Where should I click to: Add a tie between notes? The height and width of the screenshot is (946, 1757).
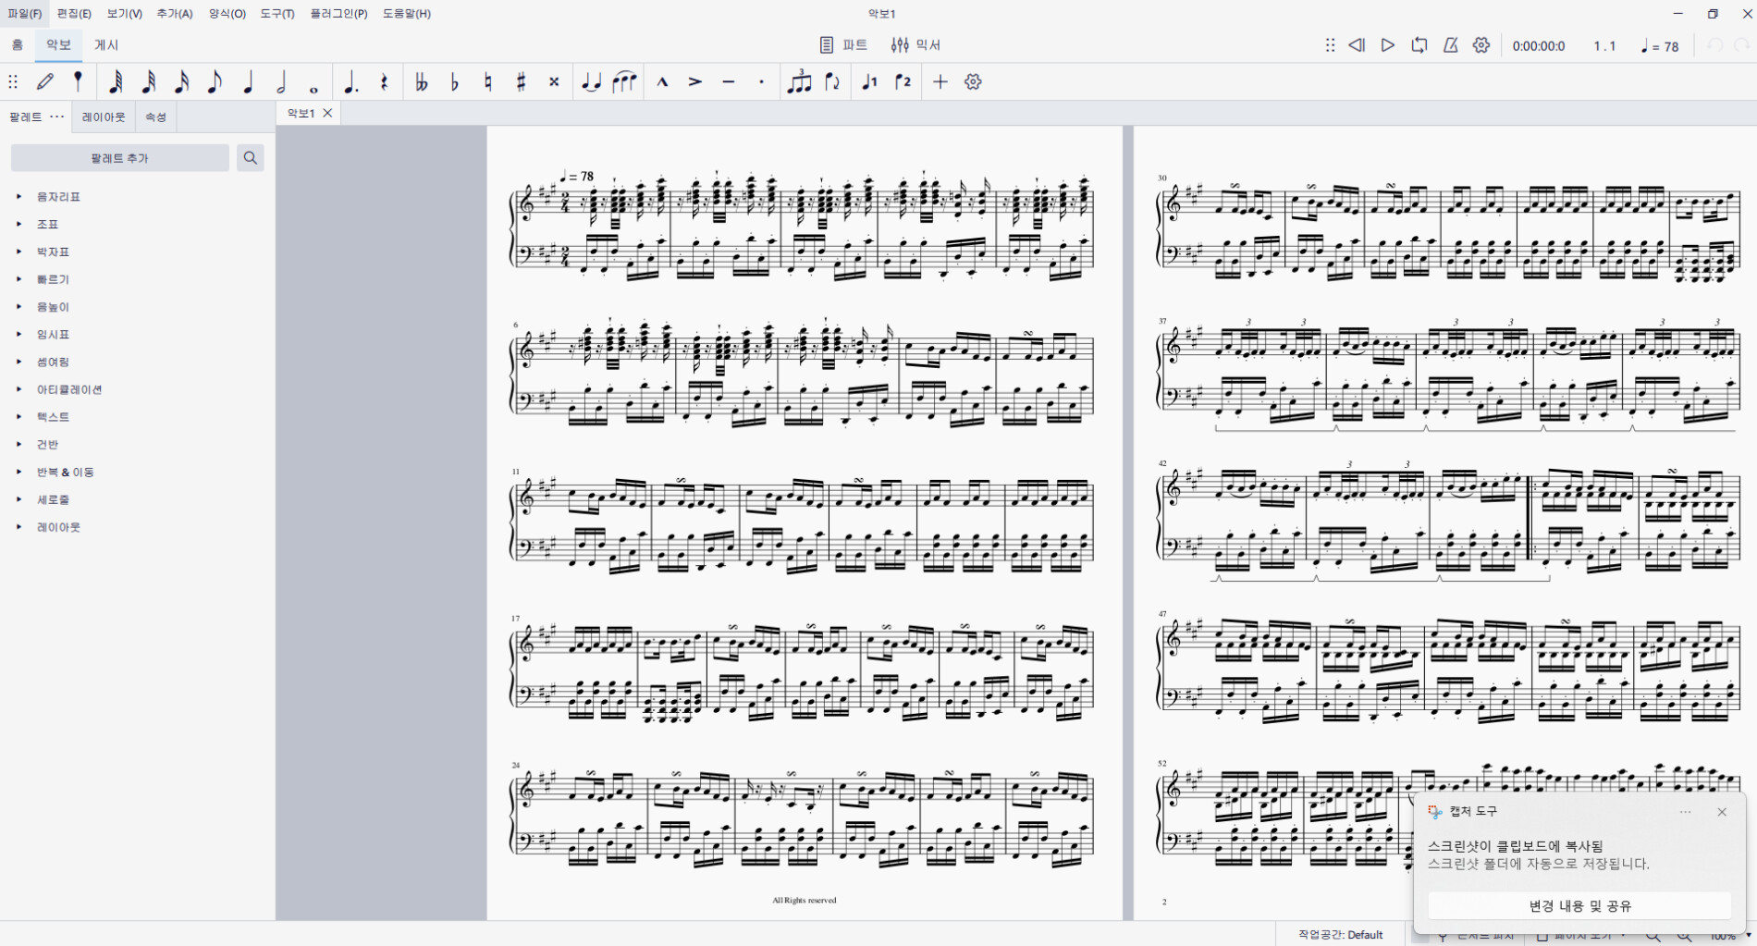point(591,82)
